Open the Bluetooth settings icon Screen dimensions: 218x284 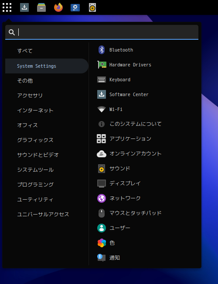(102, 50)
